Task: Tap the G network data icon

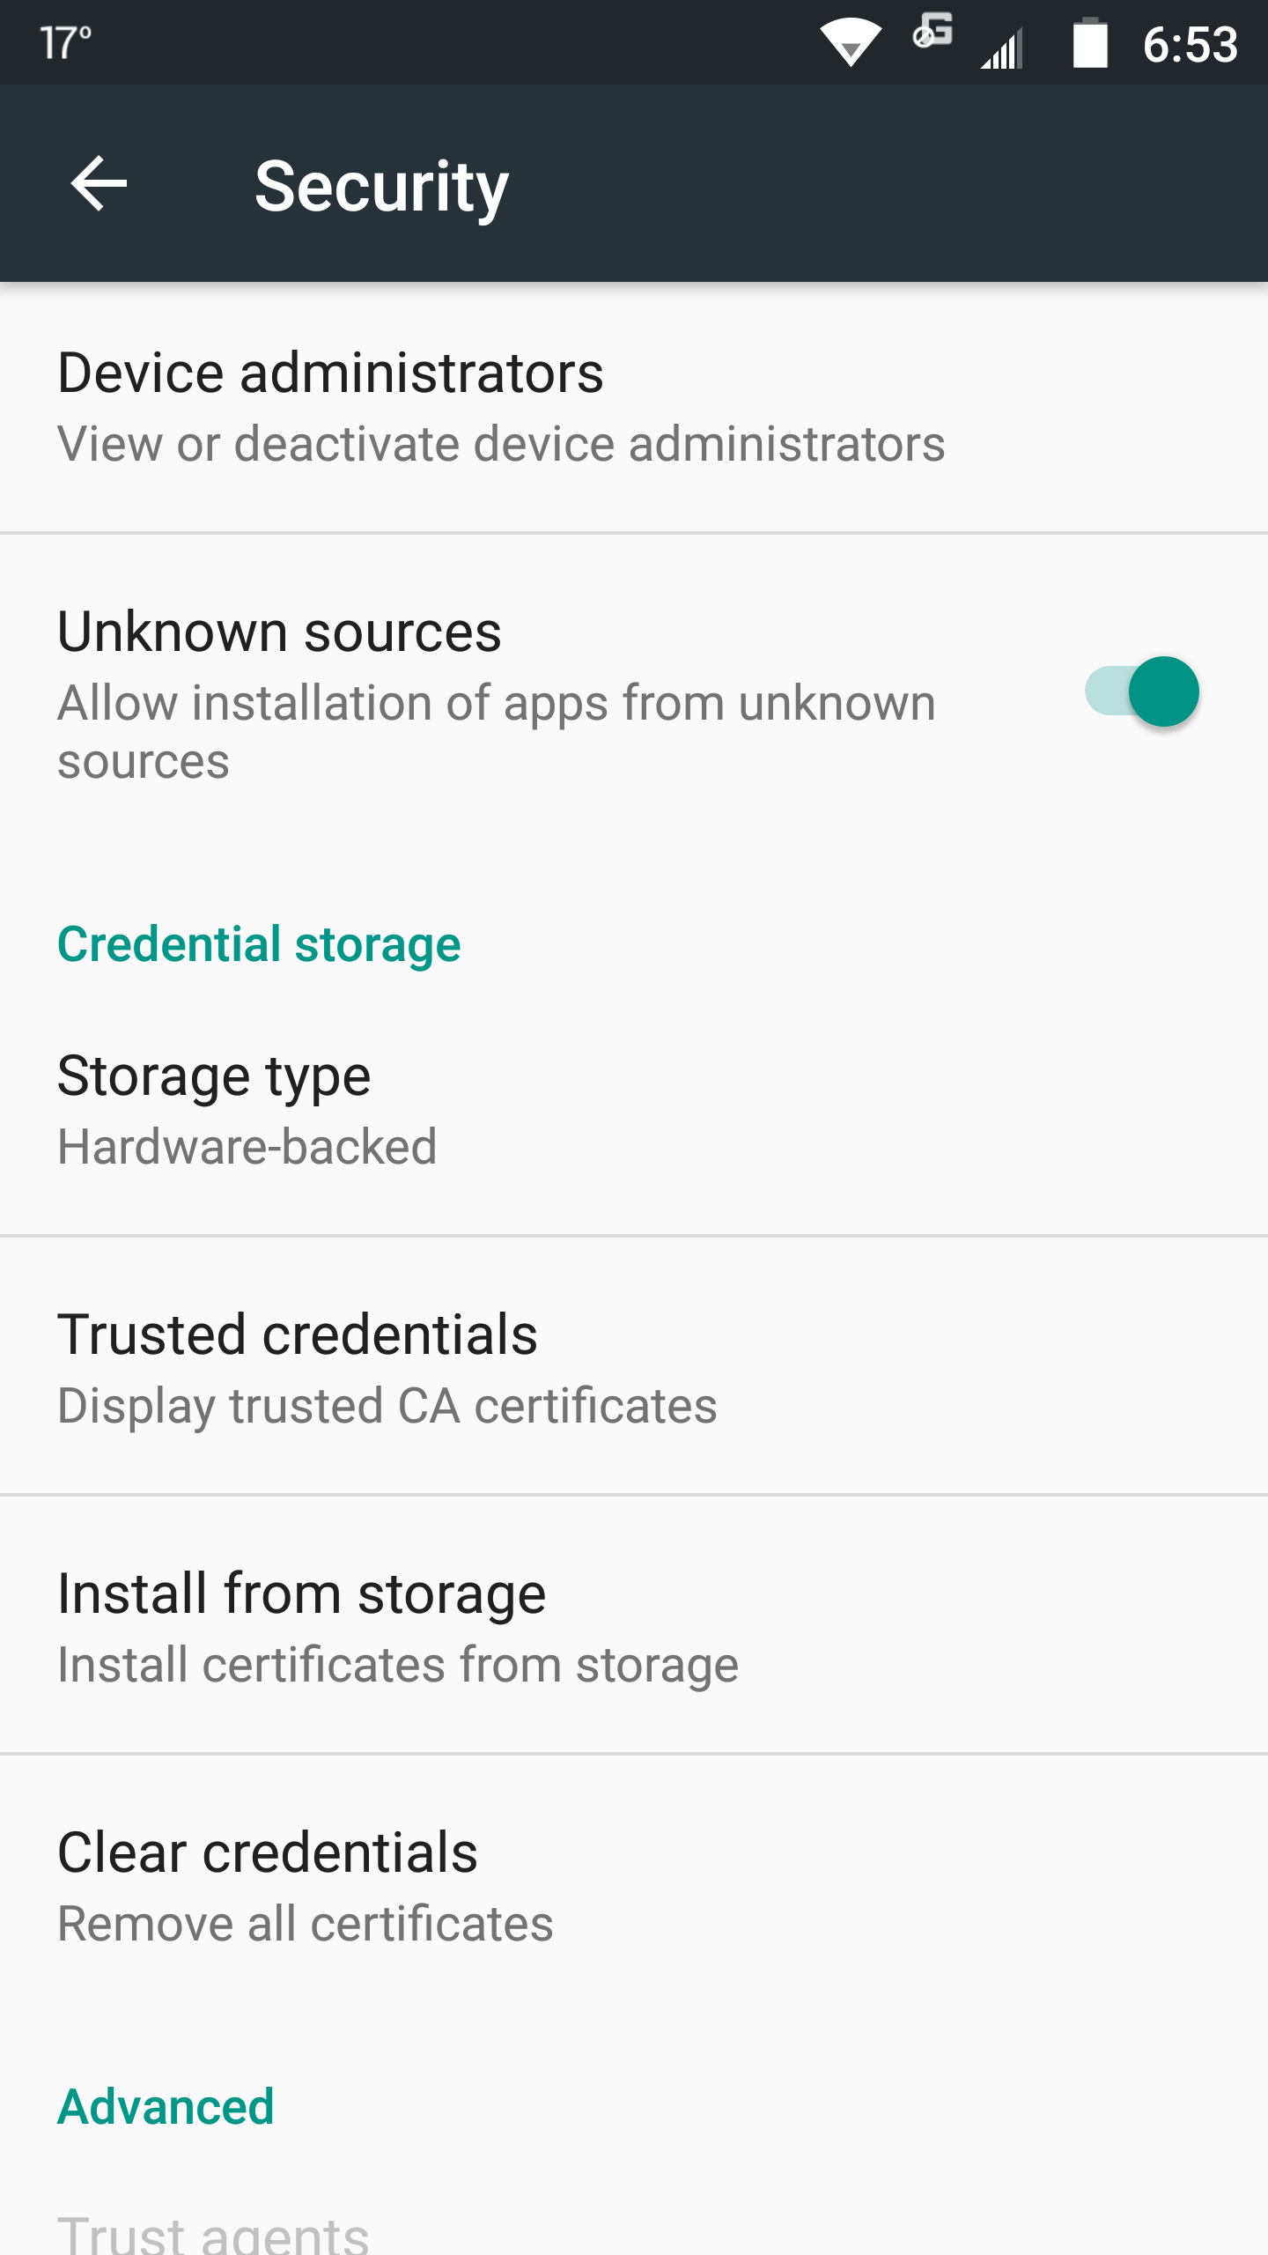Action: 933,32
